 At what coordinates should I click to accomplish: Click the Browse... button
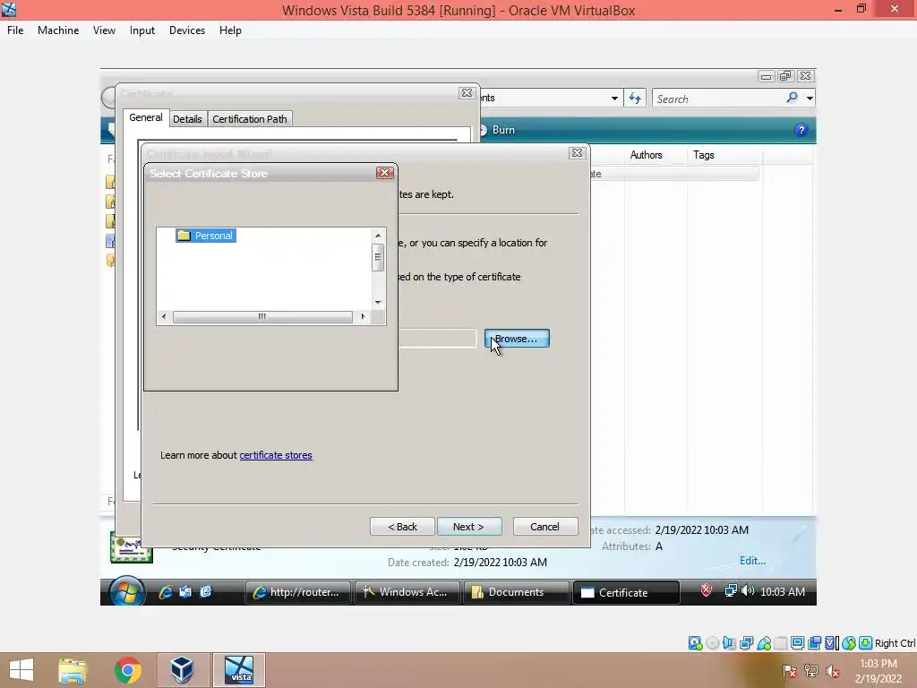[x=517, y=339]
